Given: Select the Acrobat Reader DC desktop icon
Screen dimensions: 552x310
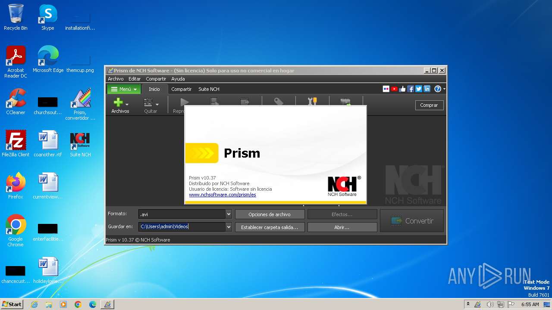Looking at the screenshot, I should 16,62.
